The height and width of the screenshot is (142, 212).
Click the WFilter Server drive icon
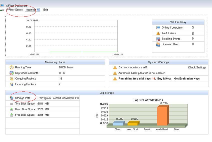click(x=2, y=10)
